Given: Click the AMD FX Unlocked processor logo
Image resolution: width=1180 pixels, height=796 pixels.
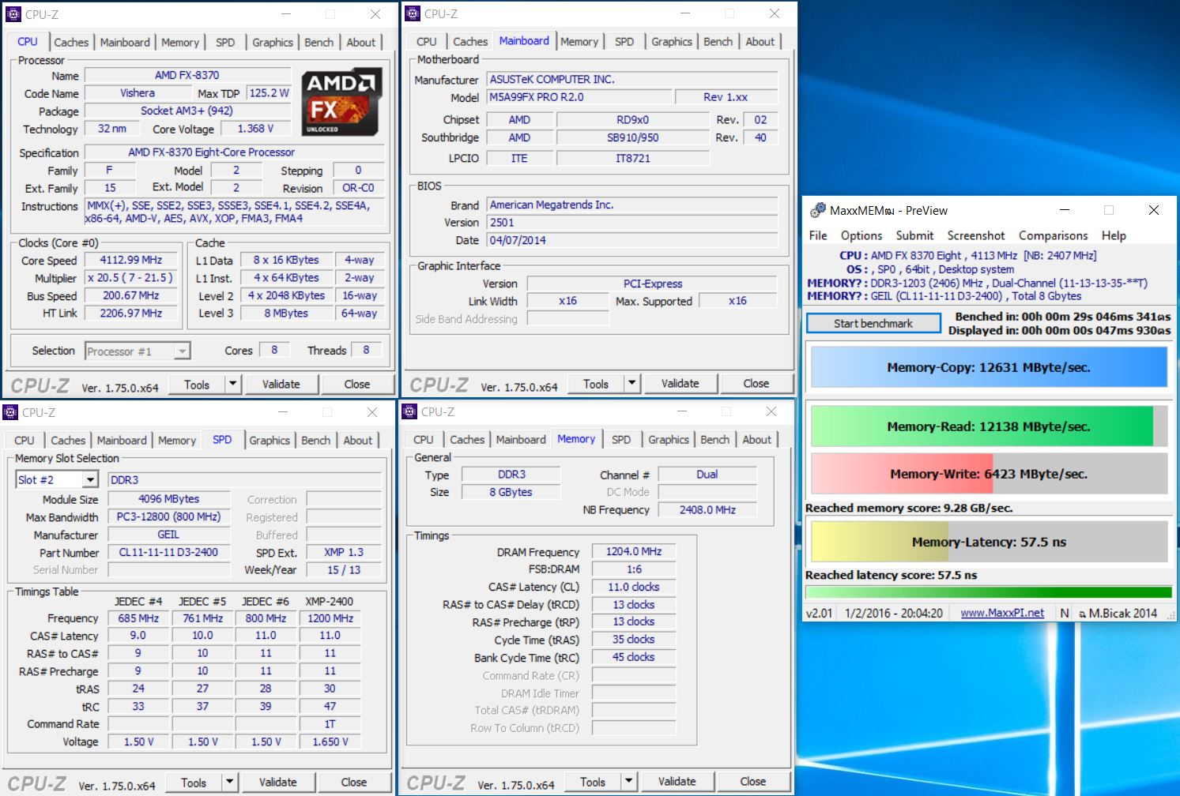Looking at the screenshot, I should 342,102.
